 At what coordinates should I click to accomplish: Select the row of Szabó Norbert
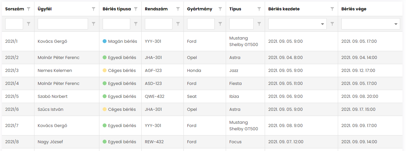pyautogui.click(x=203, y=97)
